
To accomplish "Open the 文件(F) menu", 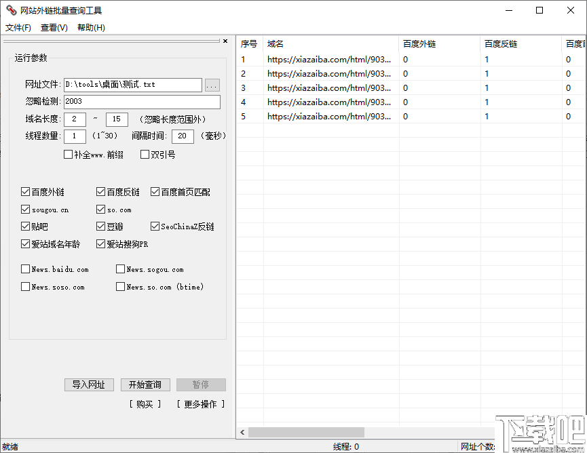I will point(18,27).
